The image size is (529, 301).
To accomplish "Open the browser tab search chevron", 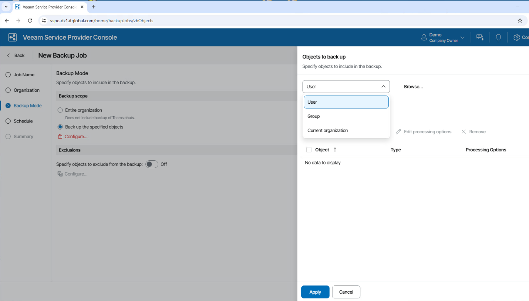I will 6,7.
